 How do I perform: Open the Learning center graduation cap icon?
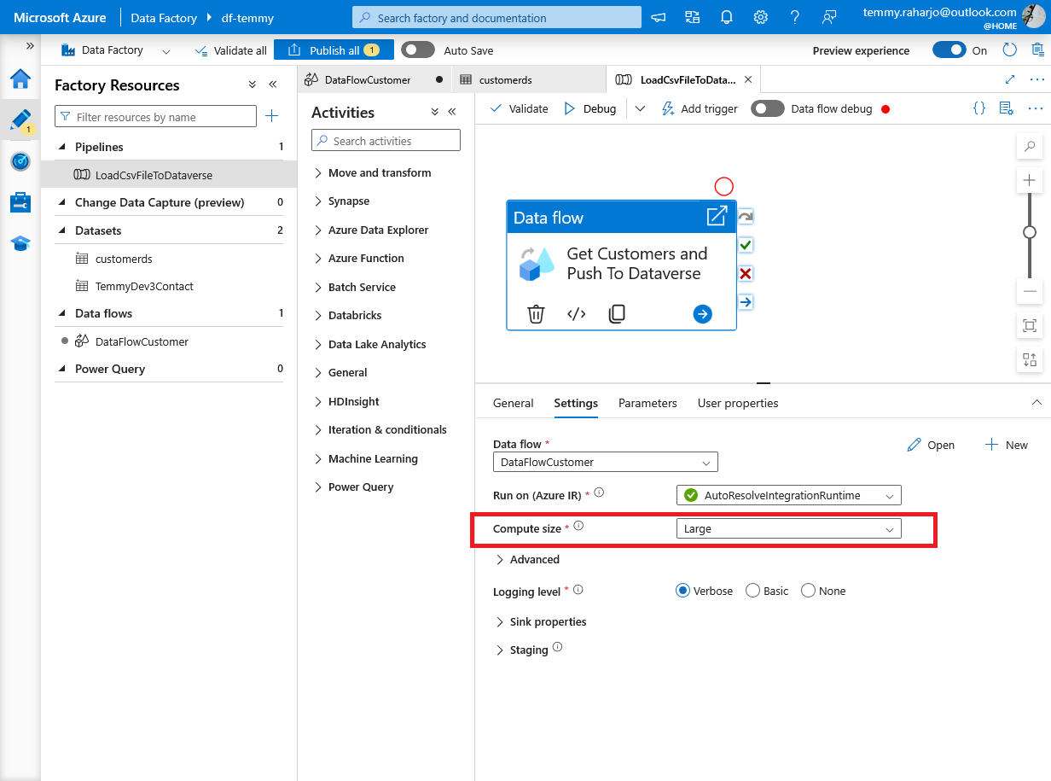coord(20,243)
